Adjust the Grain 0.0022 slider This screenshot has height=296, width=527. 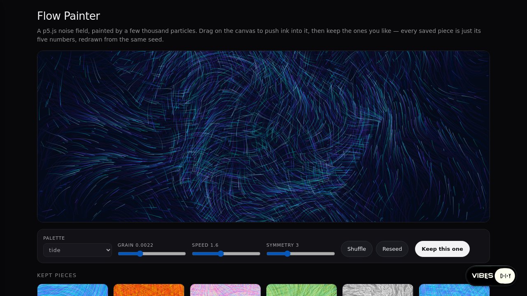[152, 254]
